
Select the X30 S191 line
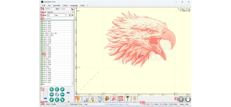(56, 45)
